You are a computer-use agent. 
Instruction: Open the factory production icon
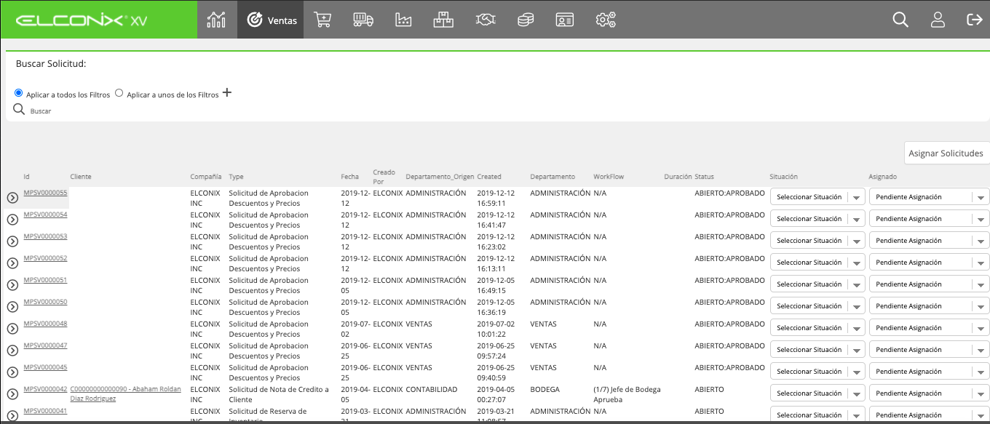coord(403,20)
